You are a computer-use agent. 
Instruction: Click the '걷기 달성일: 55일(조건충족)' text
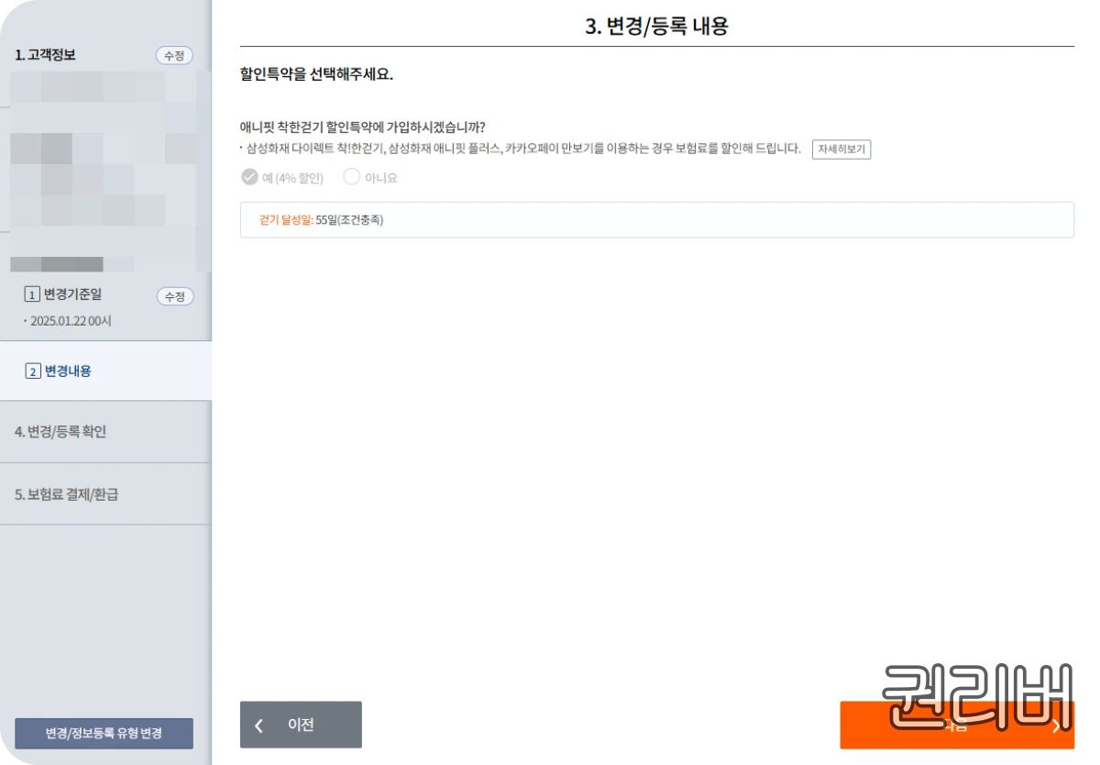321,220
